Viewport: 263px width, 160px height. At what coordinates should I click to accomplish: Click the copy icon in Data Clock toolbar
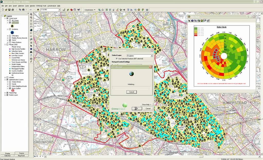point(195,21)
